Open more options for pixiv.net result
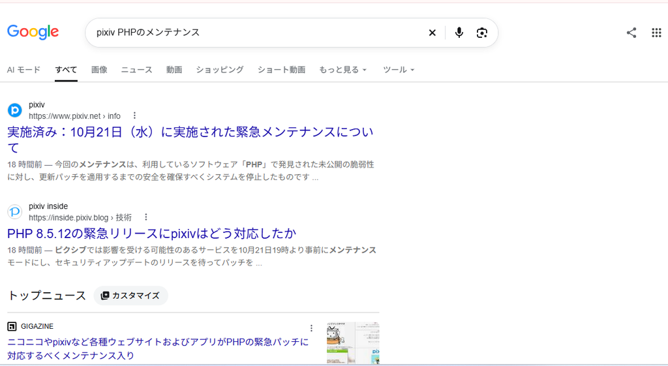 pyautogui.click(x=134, y=115)
